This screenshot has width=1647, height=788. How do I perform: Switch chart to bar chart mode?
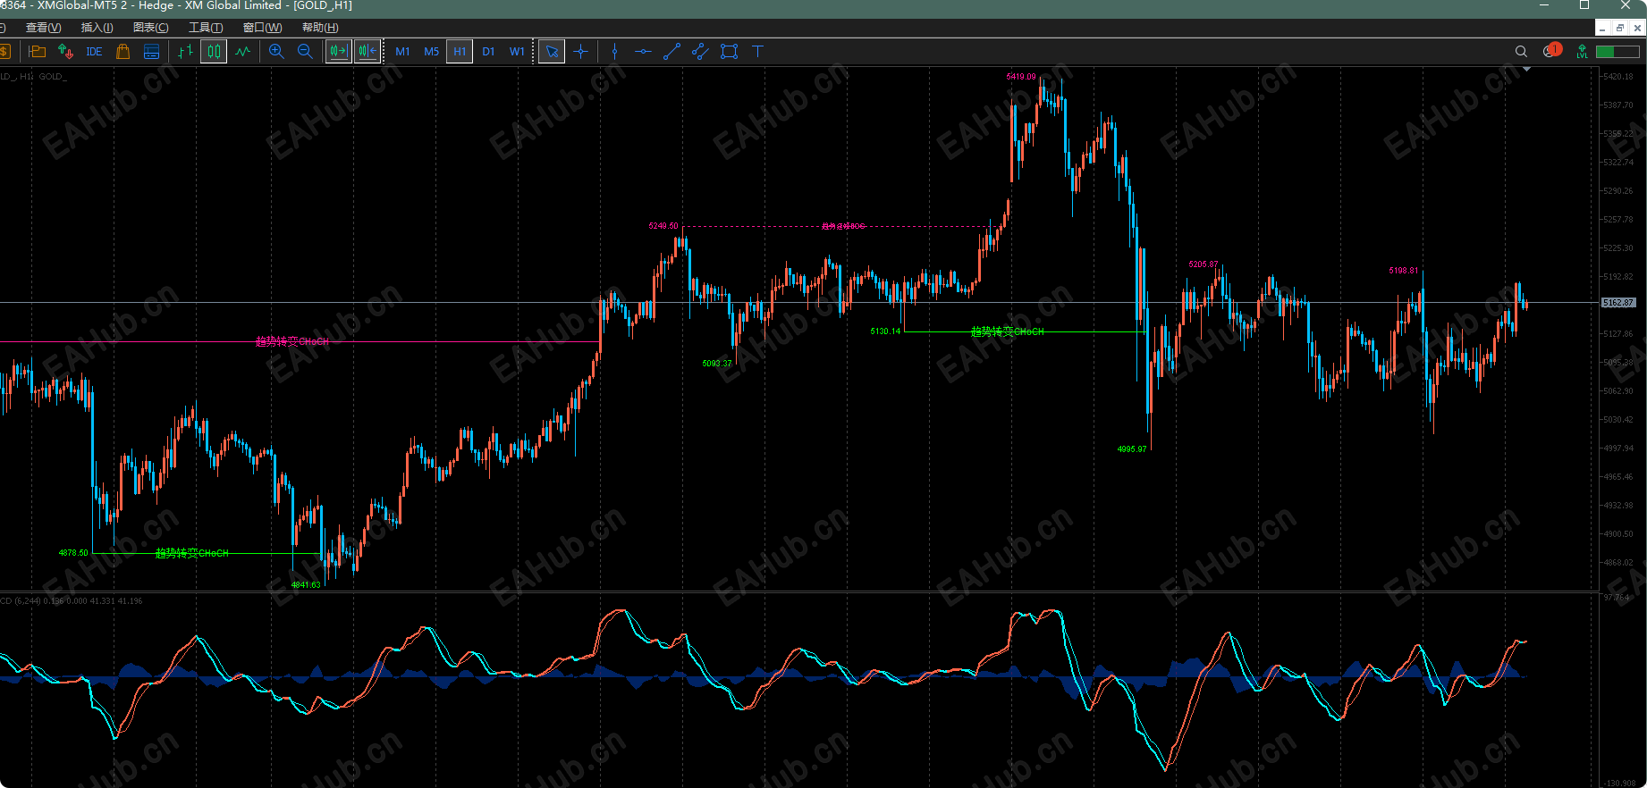[x=185, y=52]
